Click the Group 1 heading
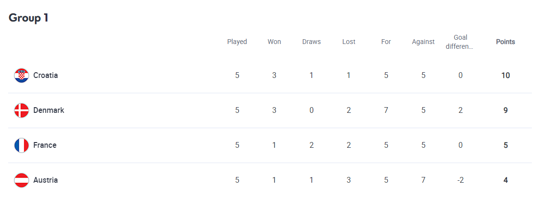Viewport: 540px width, 198px height. click(29, 18)
